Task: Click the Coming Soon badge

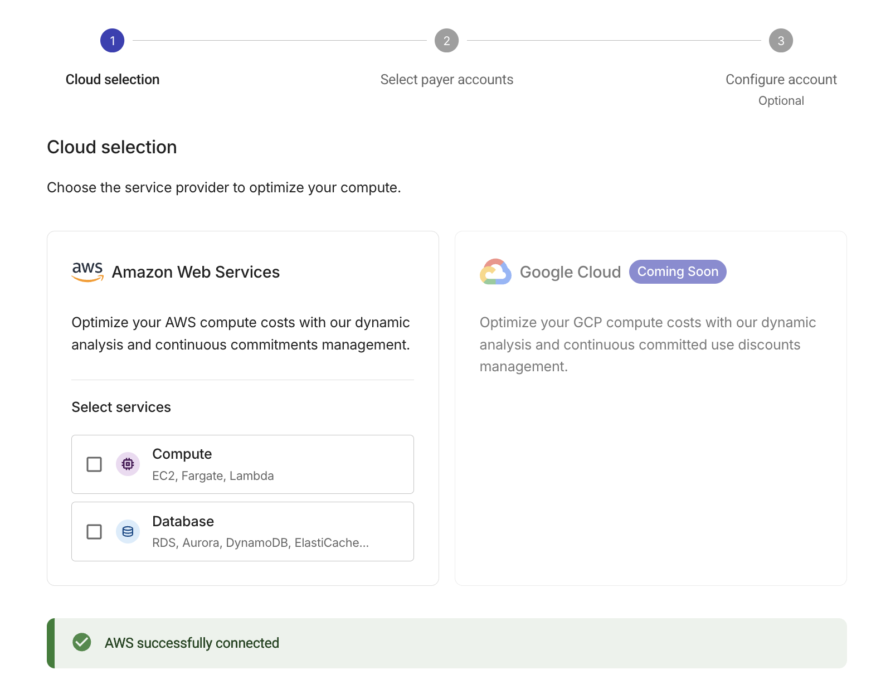Action: pyautogui.click(x=678, y=271)
